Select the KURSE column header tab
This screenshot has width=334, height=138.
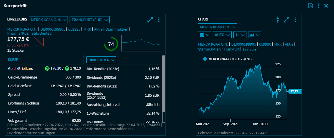pyautogui.click(x=13, y=60)
